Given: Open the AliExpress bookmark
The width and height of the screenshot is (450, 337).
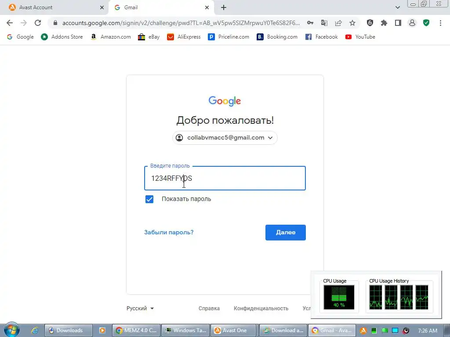Looking at the screenshot, I should [184, 37].
